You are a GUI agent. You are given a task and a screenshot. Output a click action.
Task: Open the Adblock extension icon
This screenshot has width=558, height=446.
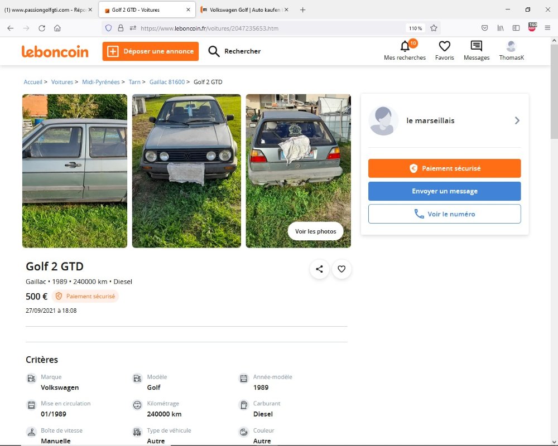tap(532, 27)
